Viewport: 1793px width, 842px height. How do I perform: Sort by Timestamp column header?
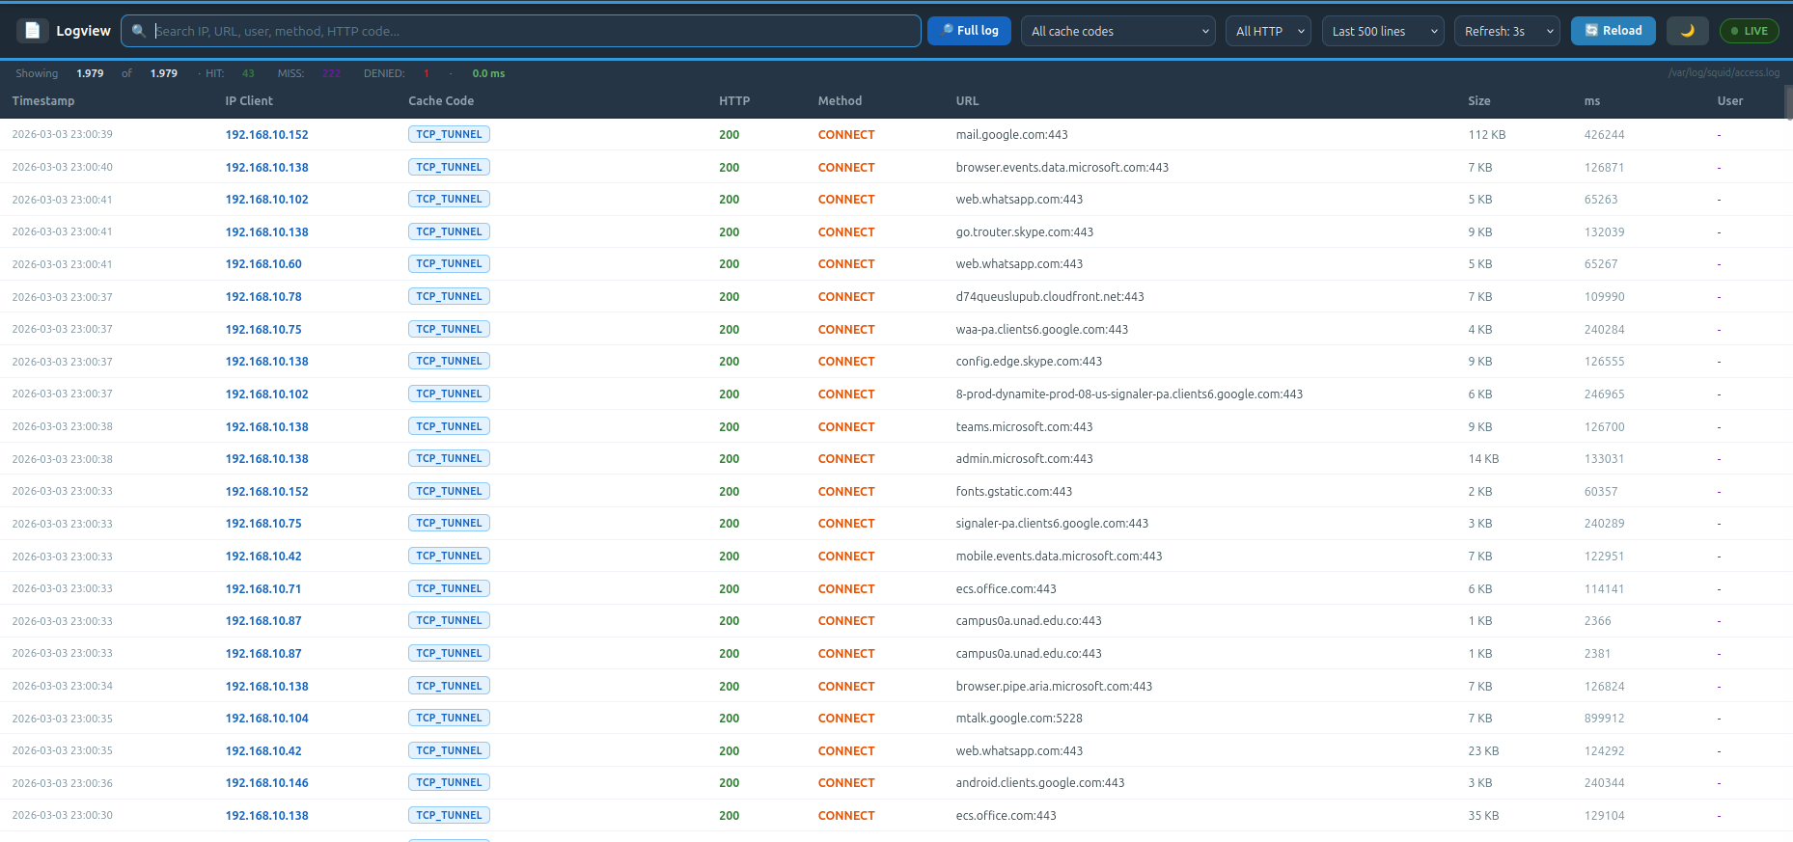point(43,101)
